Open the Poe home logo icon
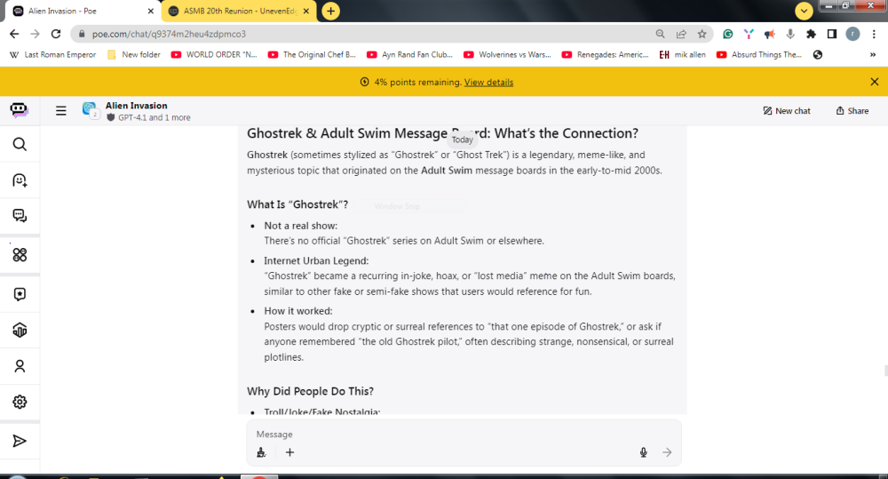888x479 pixels. tap(20, 109)
